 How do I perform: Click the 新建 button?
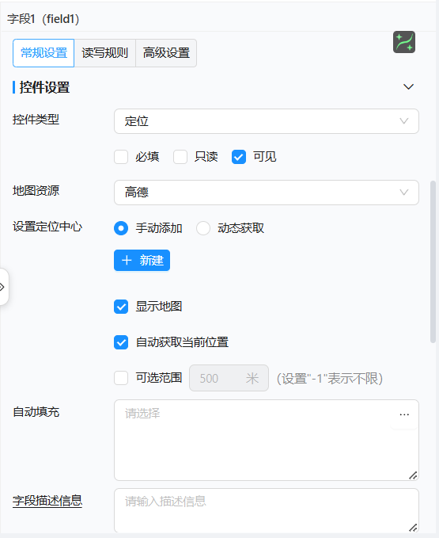click(x=142, y=260)
